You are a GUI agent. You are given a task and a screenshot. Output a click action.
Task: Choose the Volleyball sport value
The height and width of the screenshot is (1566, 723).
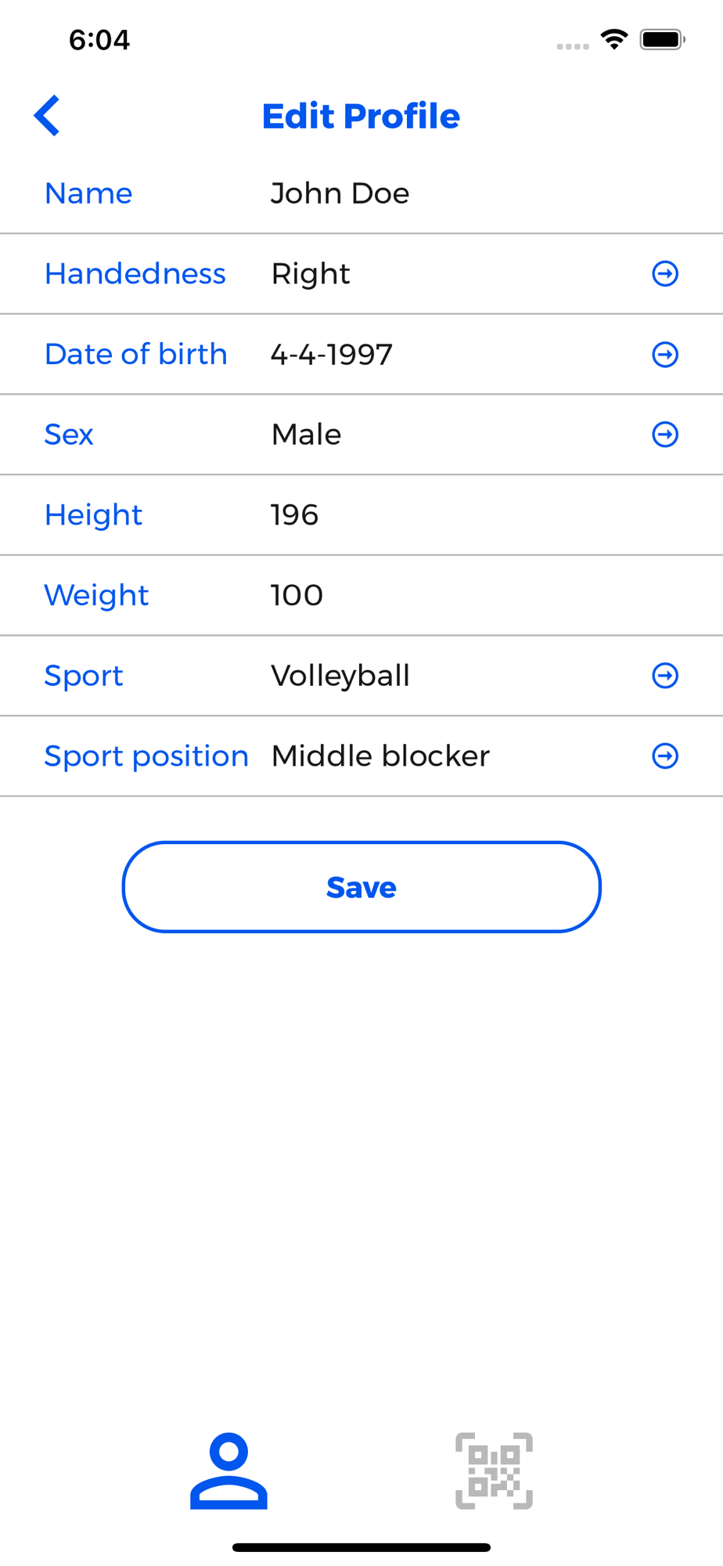pos(340,676)
